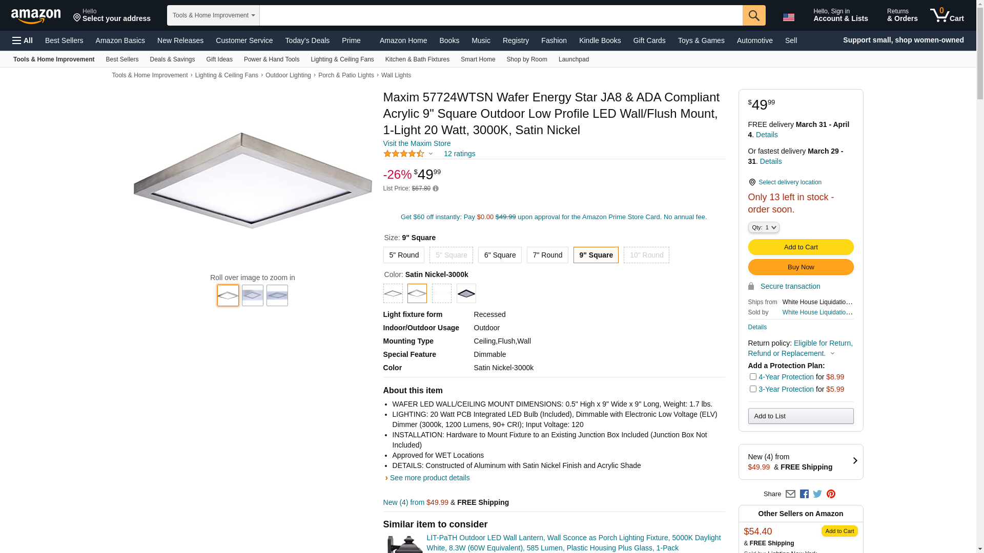Select the 7" Round size option
Image resolution: width=984 pixels, height=553 pixels.
(547, 255)
